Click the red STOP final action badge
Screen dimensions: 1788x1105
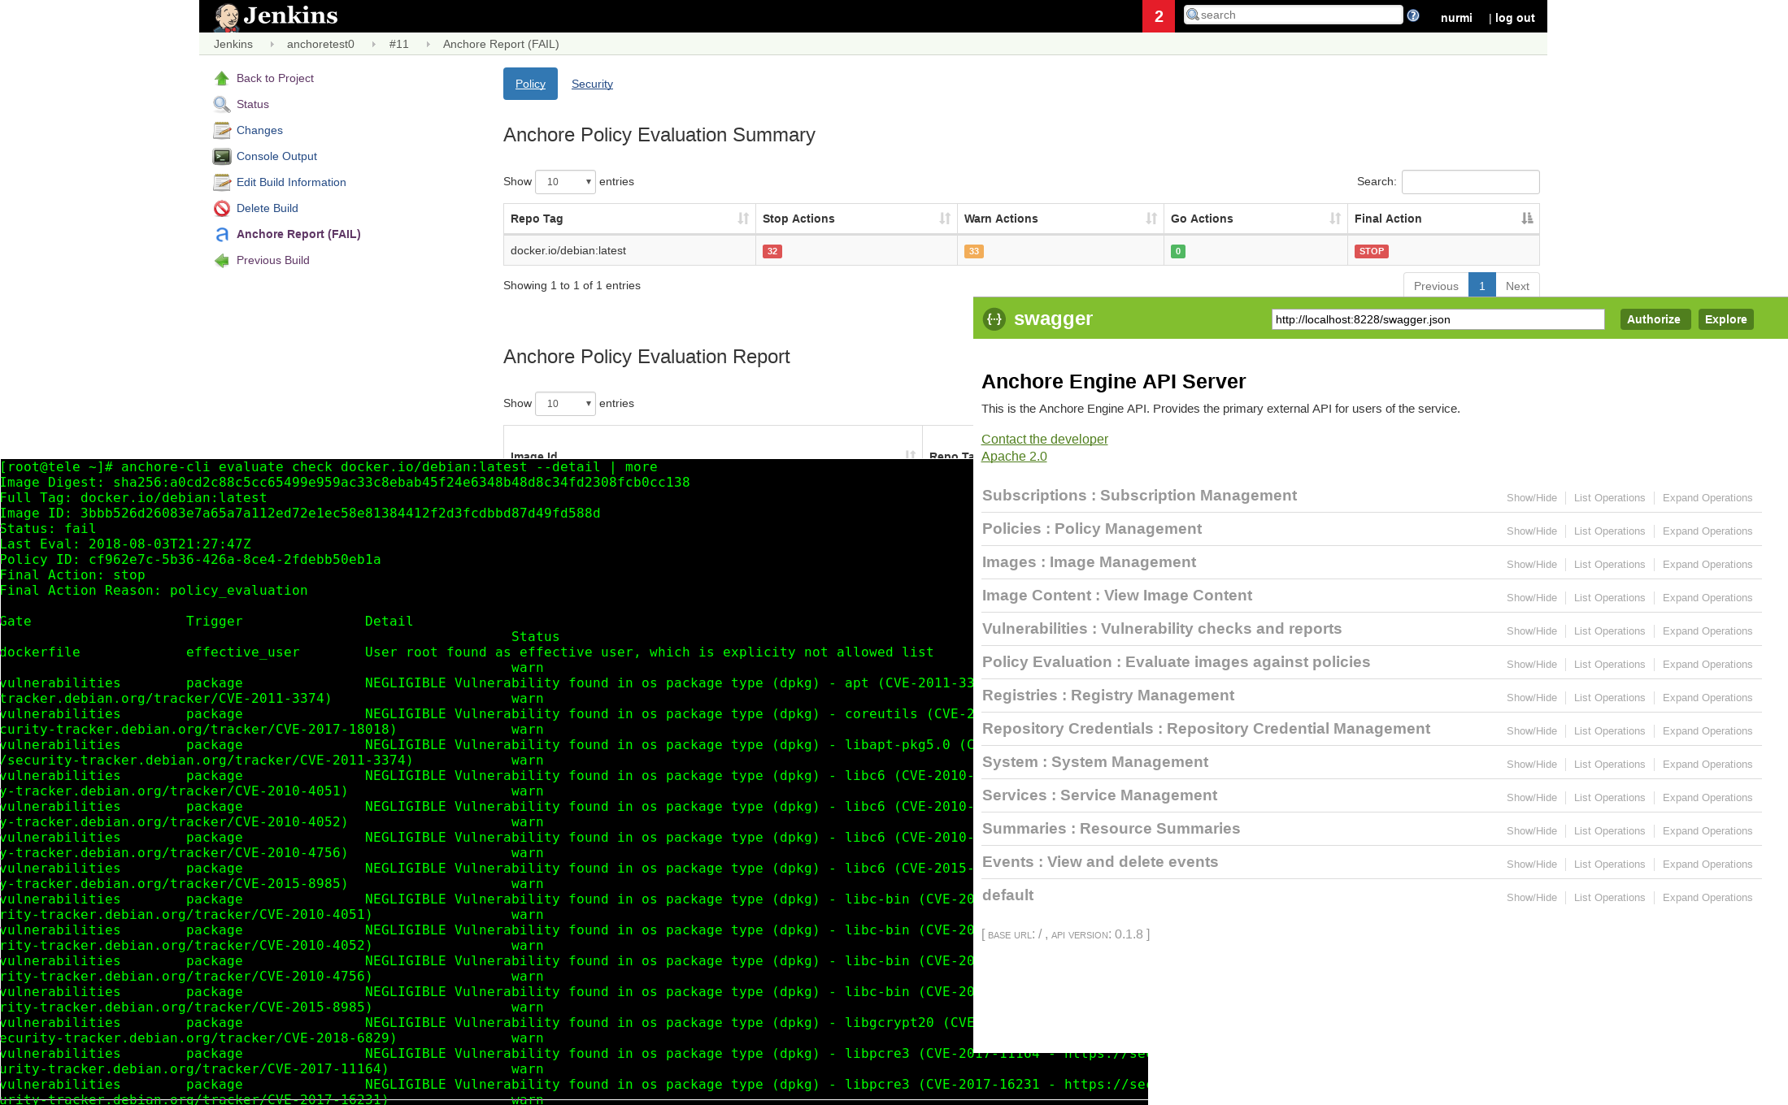point(1372,251)
